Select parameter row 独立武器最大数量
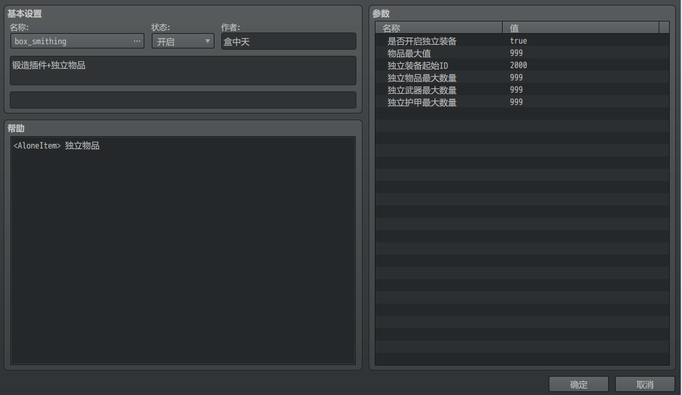 (522, 90)
